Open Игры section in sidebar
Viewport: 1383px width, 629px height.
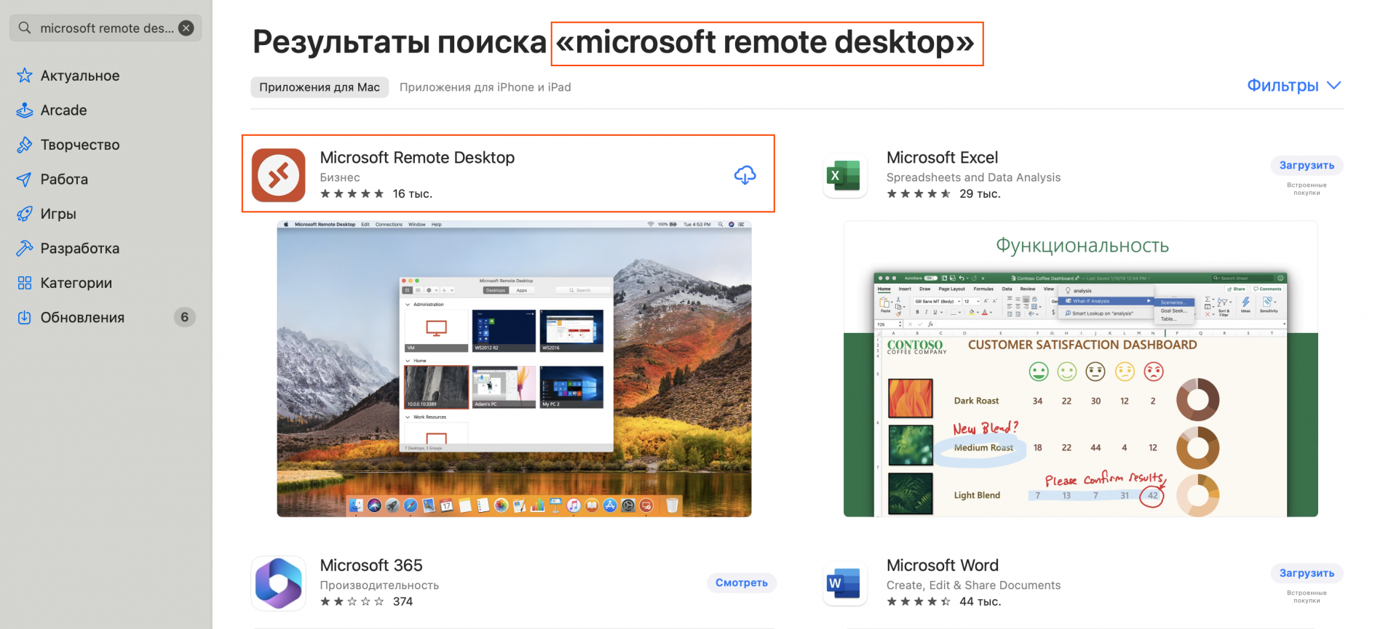coord(58,214)
